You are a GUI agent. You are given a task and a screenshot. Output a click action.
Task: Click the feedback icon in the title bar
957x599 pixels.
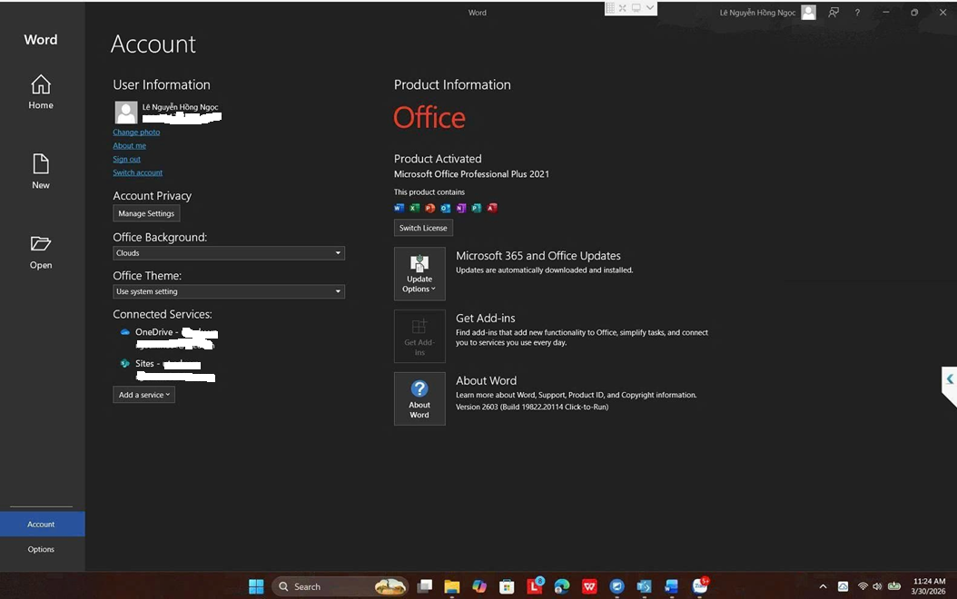point(834,12)
